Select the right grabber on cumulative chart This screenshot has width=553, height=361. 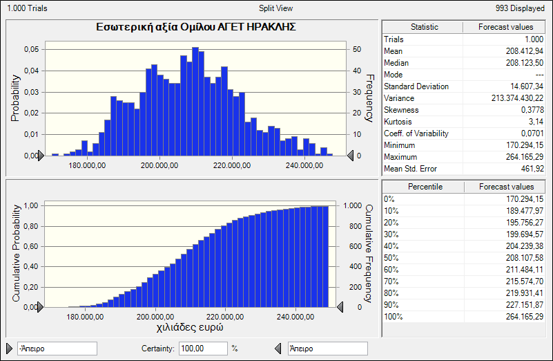pos(340,307)
